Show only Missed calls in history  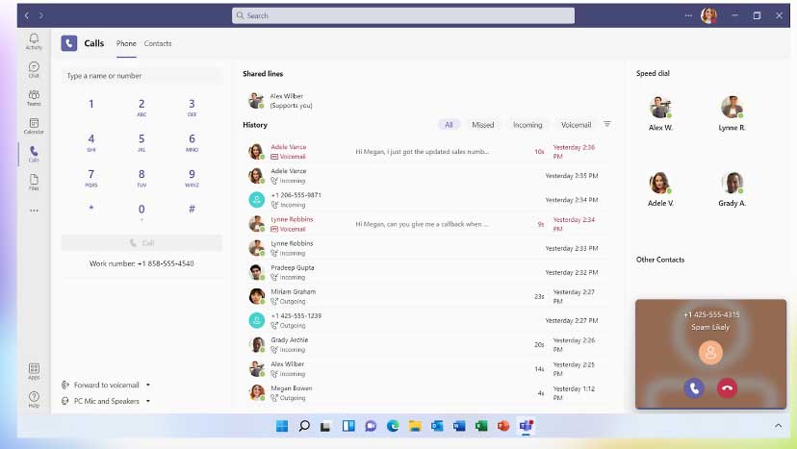pos(482,125)
